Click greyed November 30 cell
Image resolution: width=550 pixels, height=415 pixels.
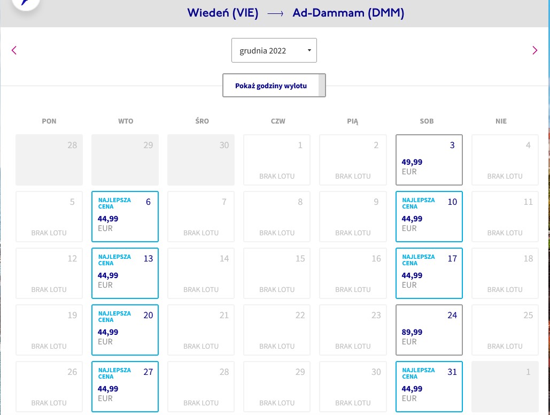tap(201, 160)
